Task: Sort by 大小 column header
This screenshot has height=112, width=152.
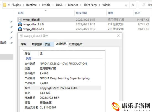Action: pos(137,13)
